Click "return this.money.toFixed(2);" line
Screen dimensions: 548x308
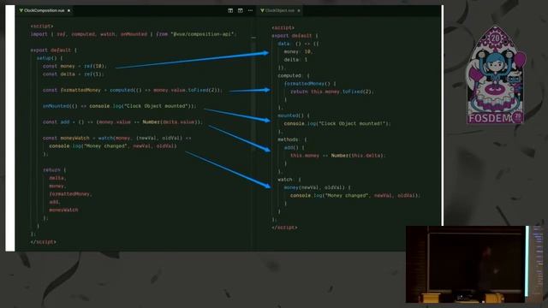pos(332,92)
